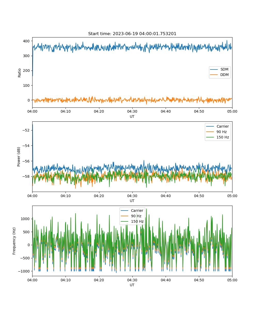258x310 pixels.
Task: Click the orange 90 Hz sample in Power legend
Action: click(x=211, y=132)
